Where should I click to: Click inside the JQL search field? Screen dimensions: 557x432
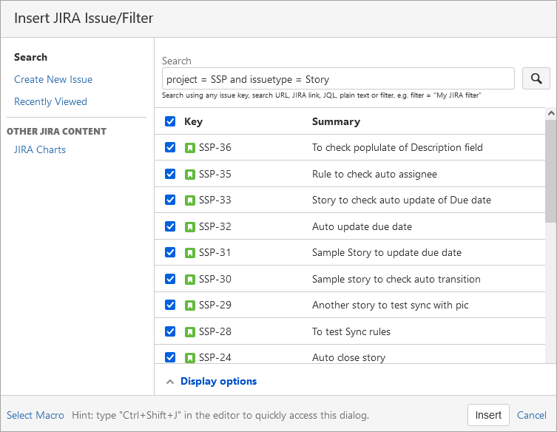tap(337, 79)
